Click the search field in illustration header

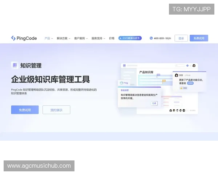[x=180, y=66]
